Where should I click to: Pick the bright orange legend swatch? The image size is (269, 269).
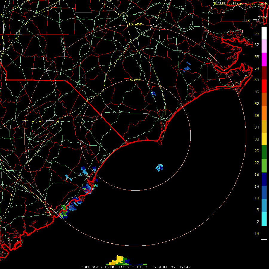264,113
